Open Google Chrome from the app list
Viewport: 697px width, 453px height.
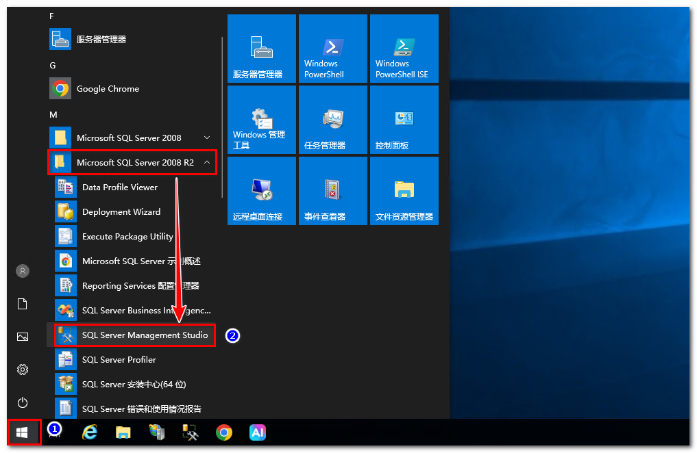[107, 89]
